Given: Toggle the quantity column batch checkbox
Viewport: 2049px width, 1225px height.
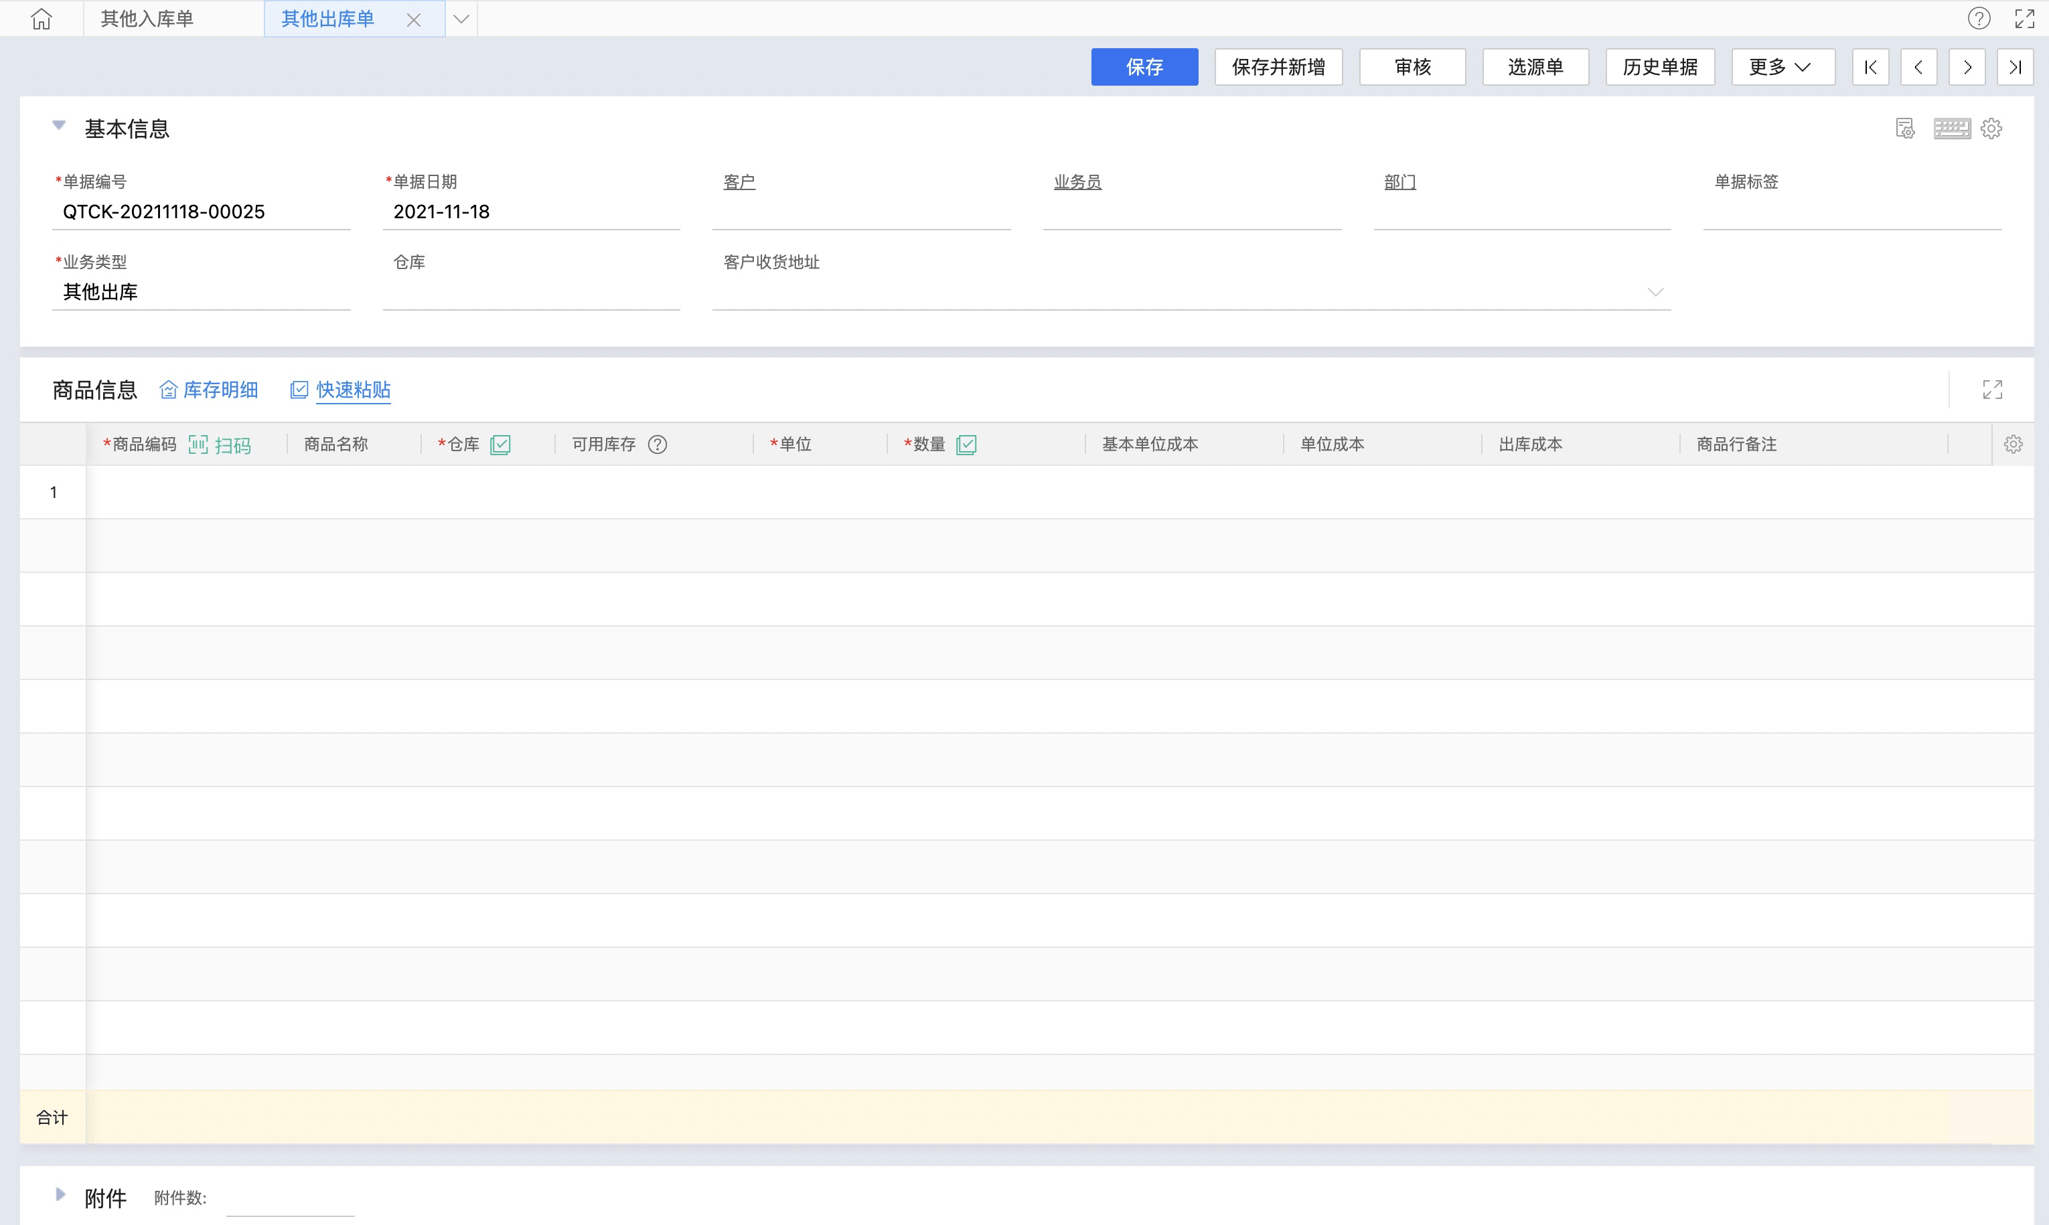Looking at the screenshot, I should pyautogui.click(x=966, y=445).
